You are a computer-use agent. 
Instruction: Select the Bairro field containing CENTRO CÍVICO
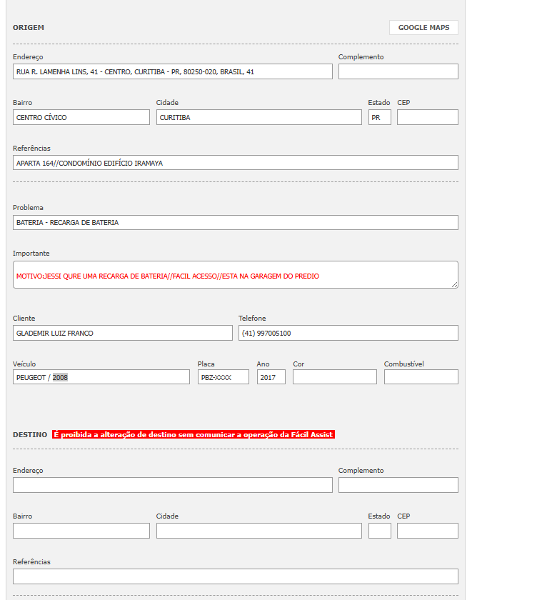tap(81, 117)
